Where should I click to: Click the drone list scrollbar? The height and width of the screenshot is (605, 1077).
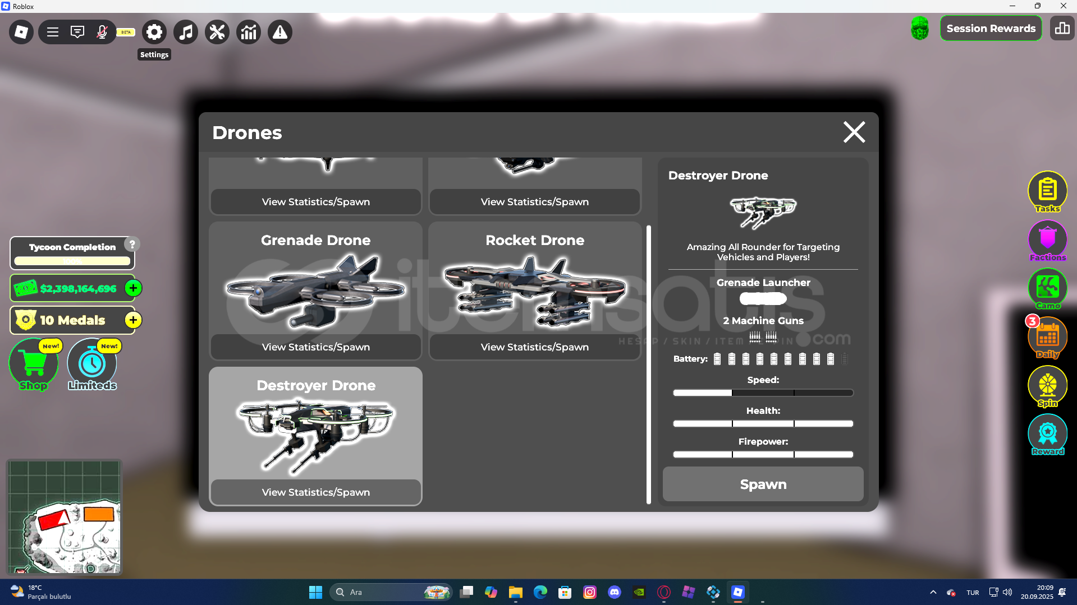coord(649,364)
